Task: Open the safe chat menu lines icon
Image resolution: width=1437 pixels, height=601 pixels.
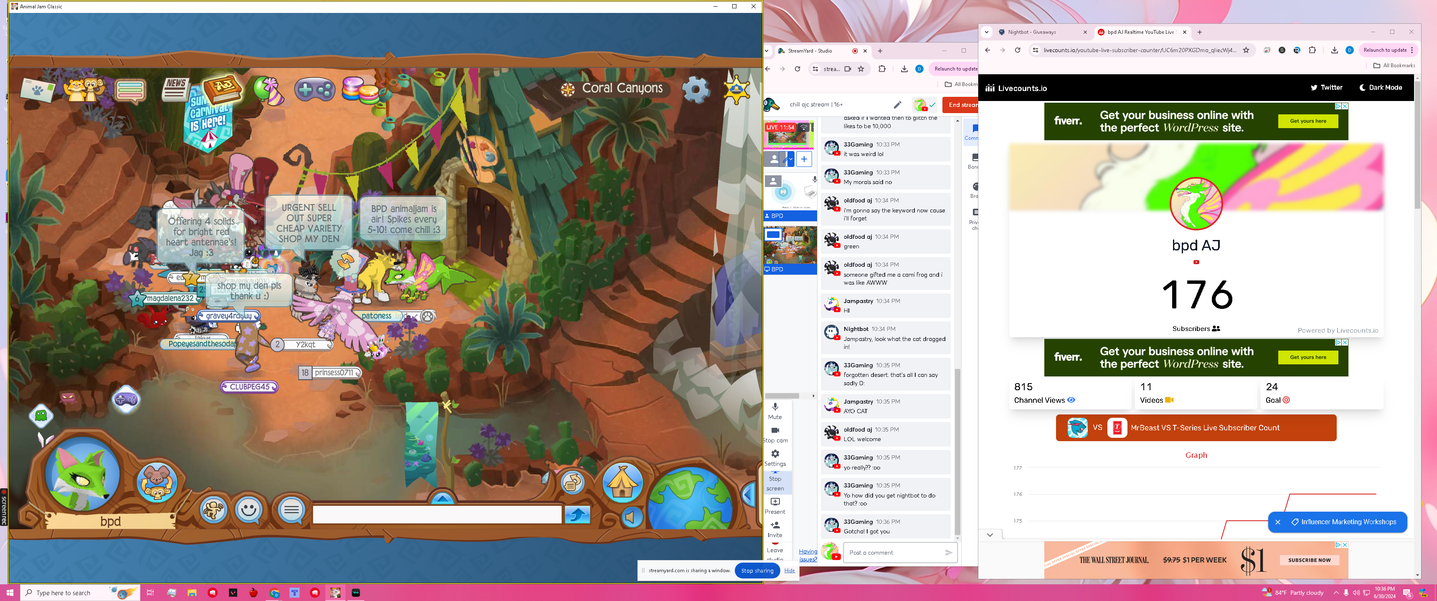Action: coord(291,510)
